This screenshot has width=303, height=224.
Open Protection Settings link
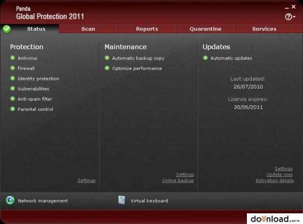coord(86,180)
